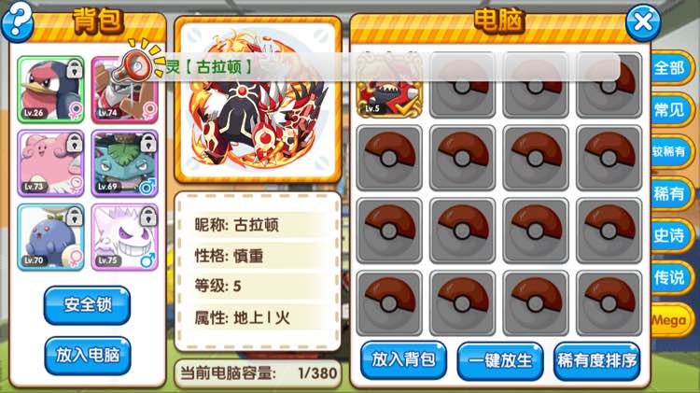Toggle lock icon on Lv.75 ghost pet
The width and height of the screenshot is (700, 393).
click(148, 218)
